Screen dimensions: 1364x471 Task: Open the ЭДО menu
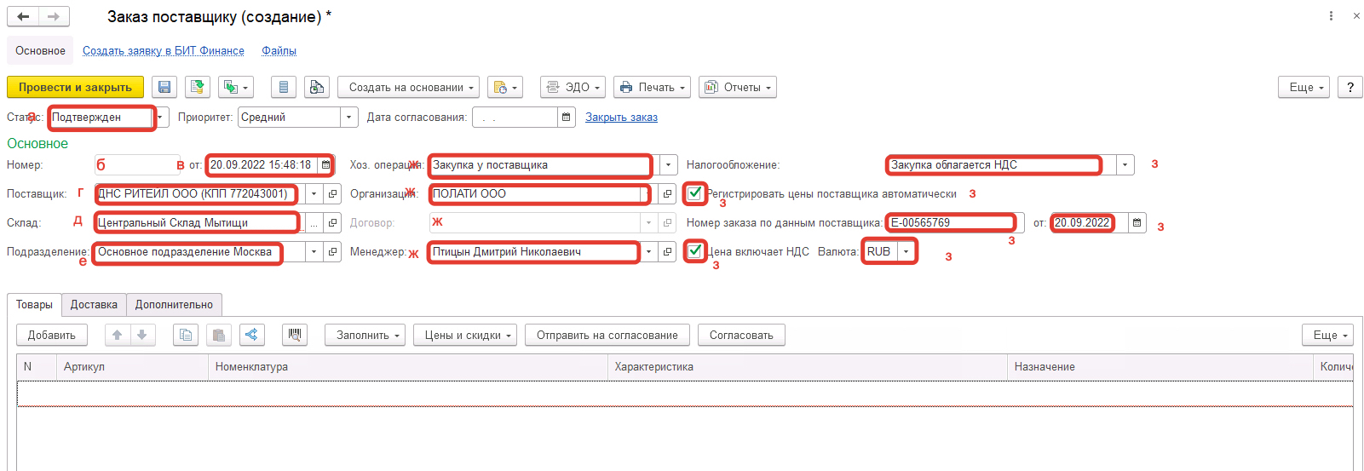click(x=573, y=87)
